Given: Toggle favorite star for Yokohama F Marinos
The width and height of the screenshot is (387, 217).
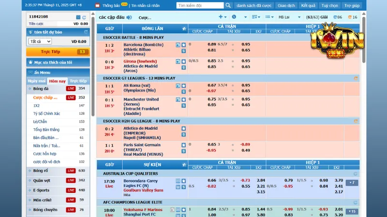Looking at the screenshot, I should tap(184, 210).
